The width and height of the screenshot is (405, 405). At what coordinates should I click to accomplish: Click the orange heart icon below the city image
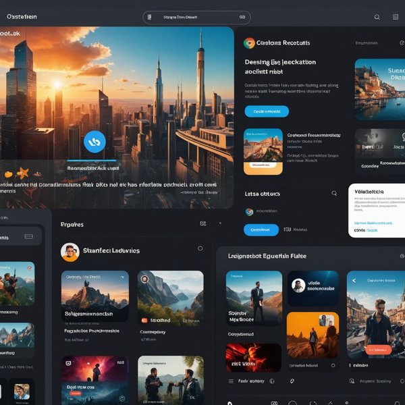pos(9,175)
